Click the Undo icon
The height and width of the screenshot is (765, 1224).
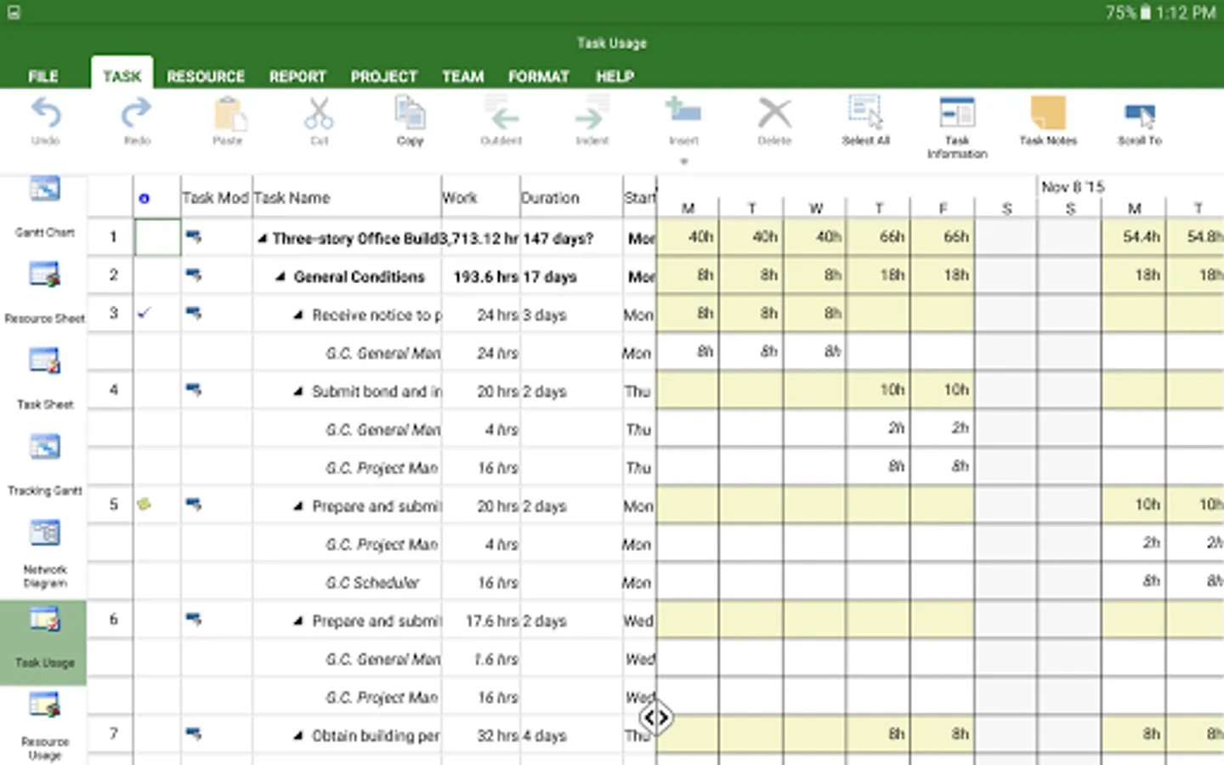pyautogui.click(x=46, y=114)
